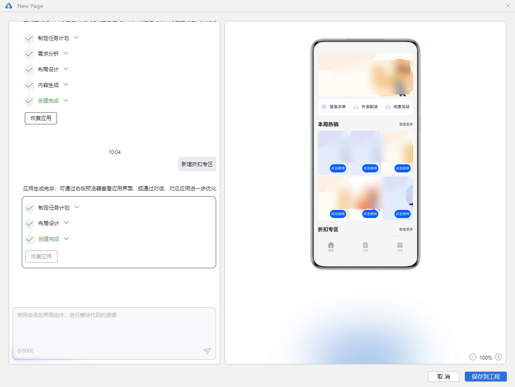Image resolution: width=515 pixels, height=387 pixels.
Task: Click the chat input field for component tweaks
Action: coord(114,333)
